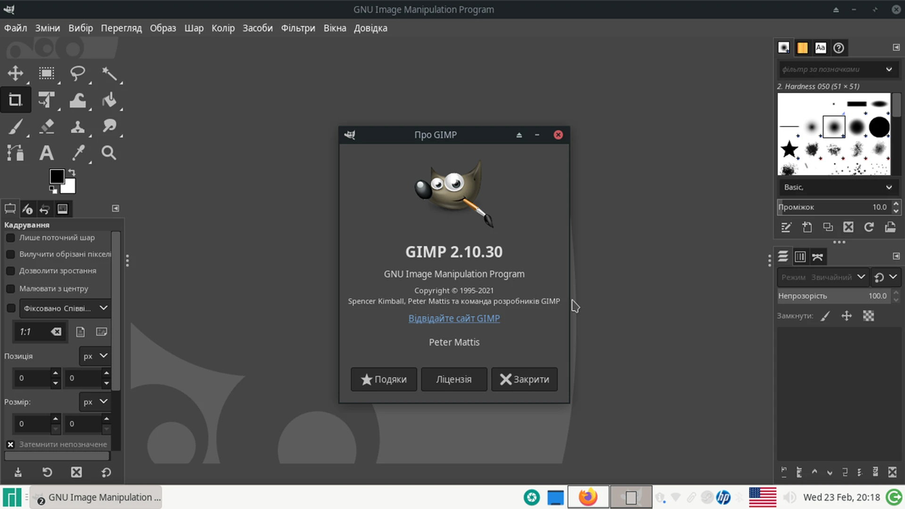This screenshot has height=509, width=905.
Task: Select the Zoom magnifier tool
Action: click(109, 153)
